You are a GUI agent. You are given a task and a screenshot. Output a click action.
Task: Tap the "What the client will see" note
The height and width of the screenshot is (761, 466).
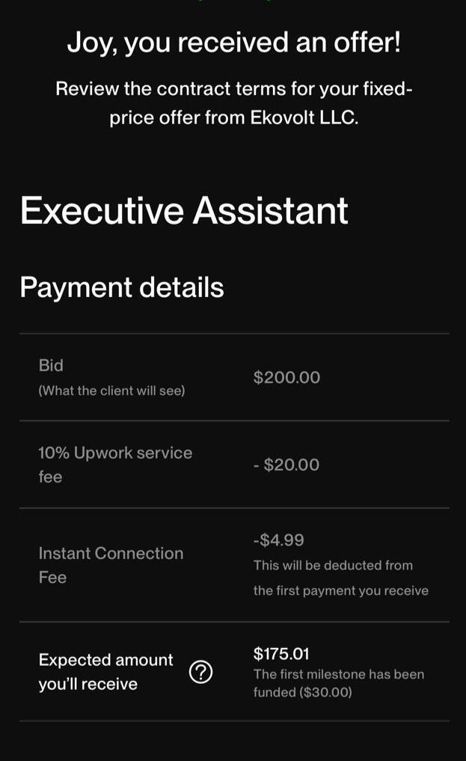click(111, 391)
